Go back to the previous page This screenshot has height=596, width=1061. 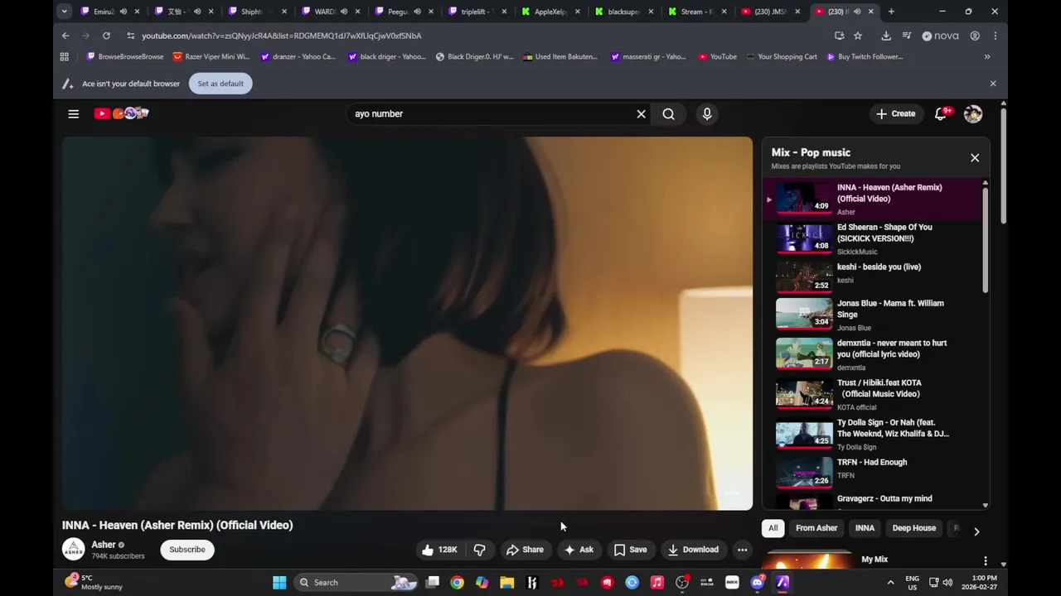coord(65,36)
